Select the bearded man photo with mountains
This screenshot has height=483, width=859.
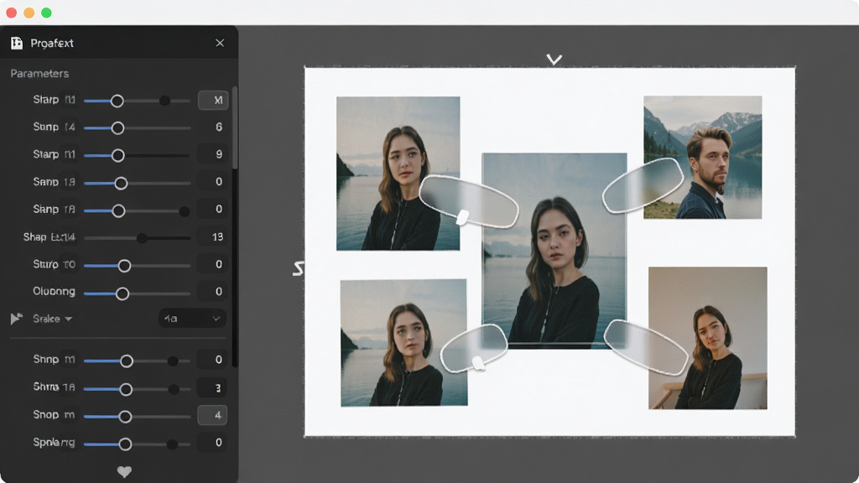(702, 157)
